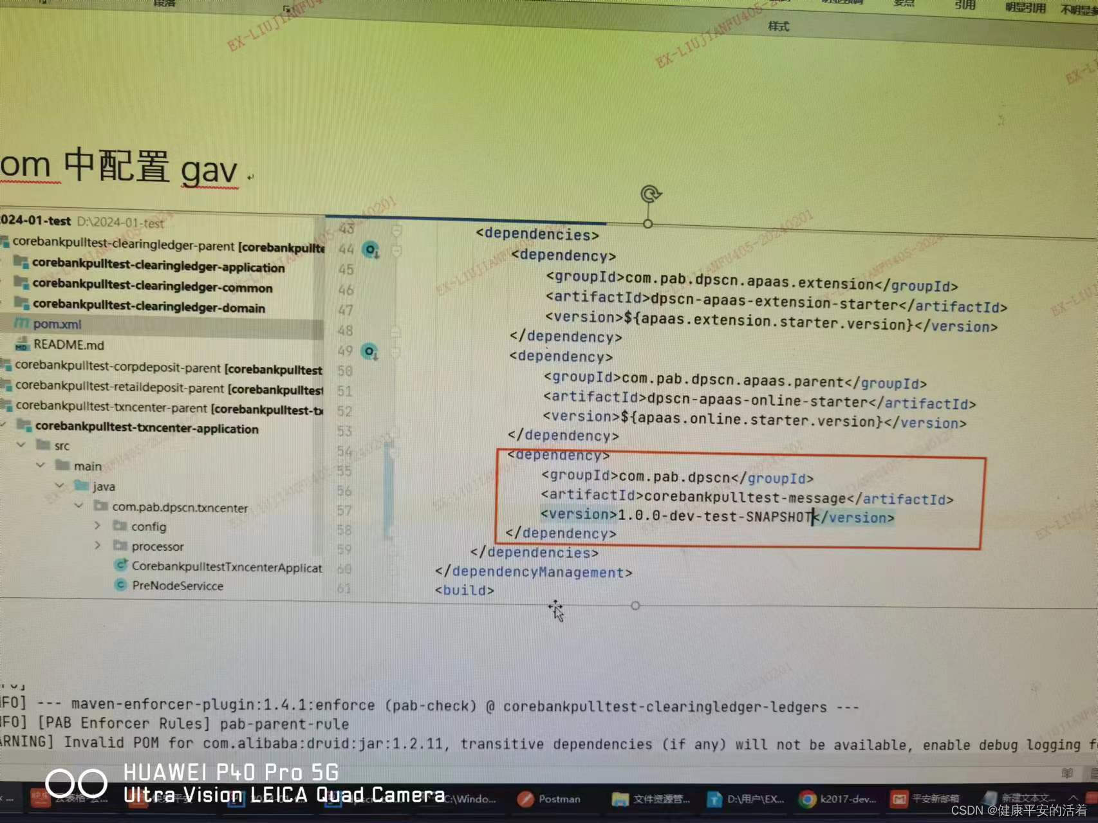Collapse the src folder in project tree

[21, 445]
